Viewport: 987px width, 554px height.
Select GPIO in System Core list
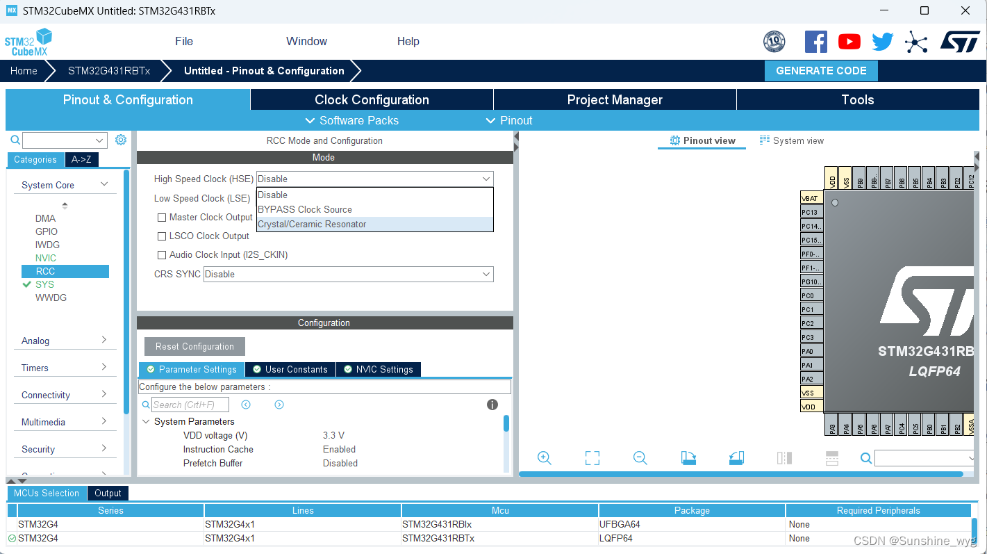[x=47, y=231]
